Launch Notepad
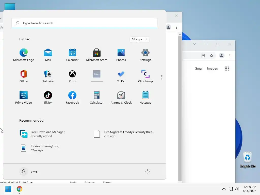Screen dimensions: 260x195 145,97
